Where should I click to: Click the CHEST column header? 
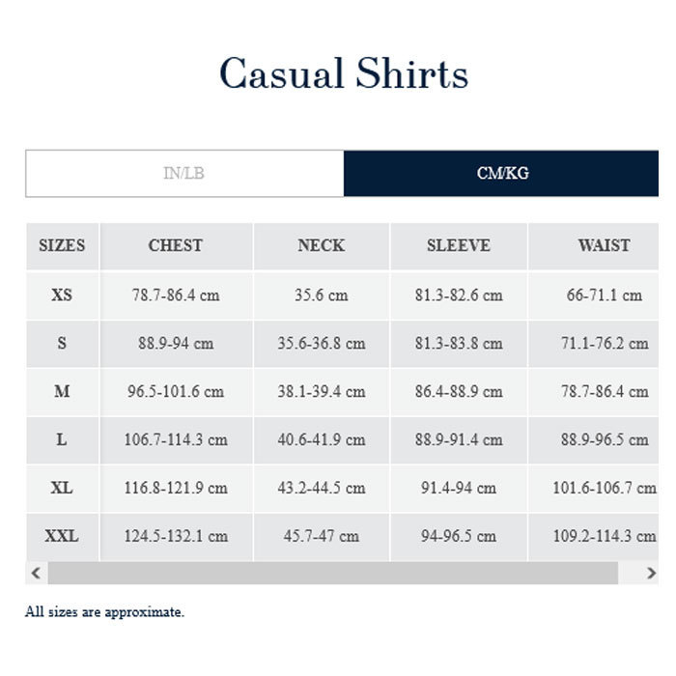176,246
